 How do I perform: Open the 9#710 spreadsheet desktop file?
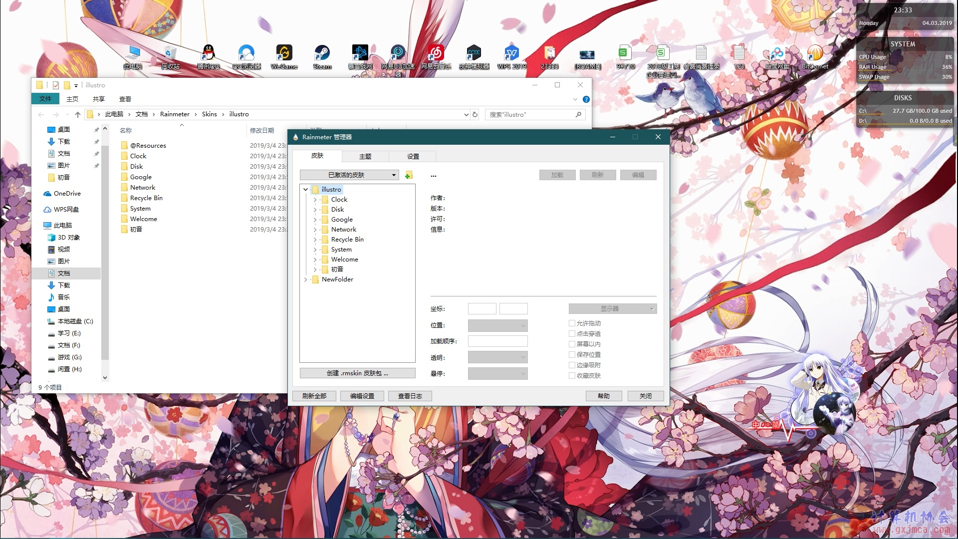point(626,56)
